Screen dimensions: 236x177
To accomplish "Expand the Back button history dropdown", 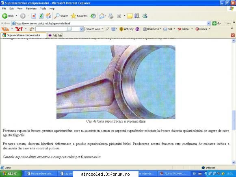I will pos(16,16).
